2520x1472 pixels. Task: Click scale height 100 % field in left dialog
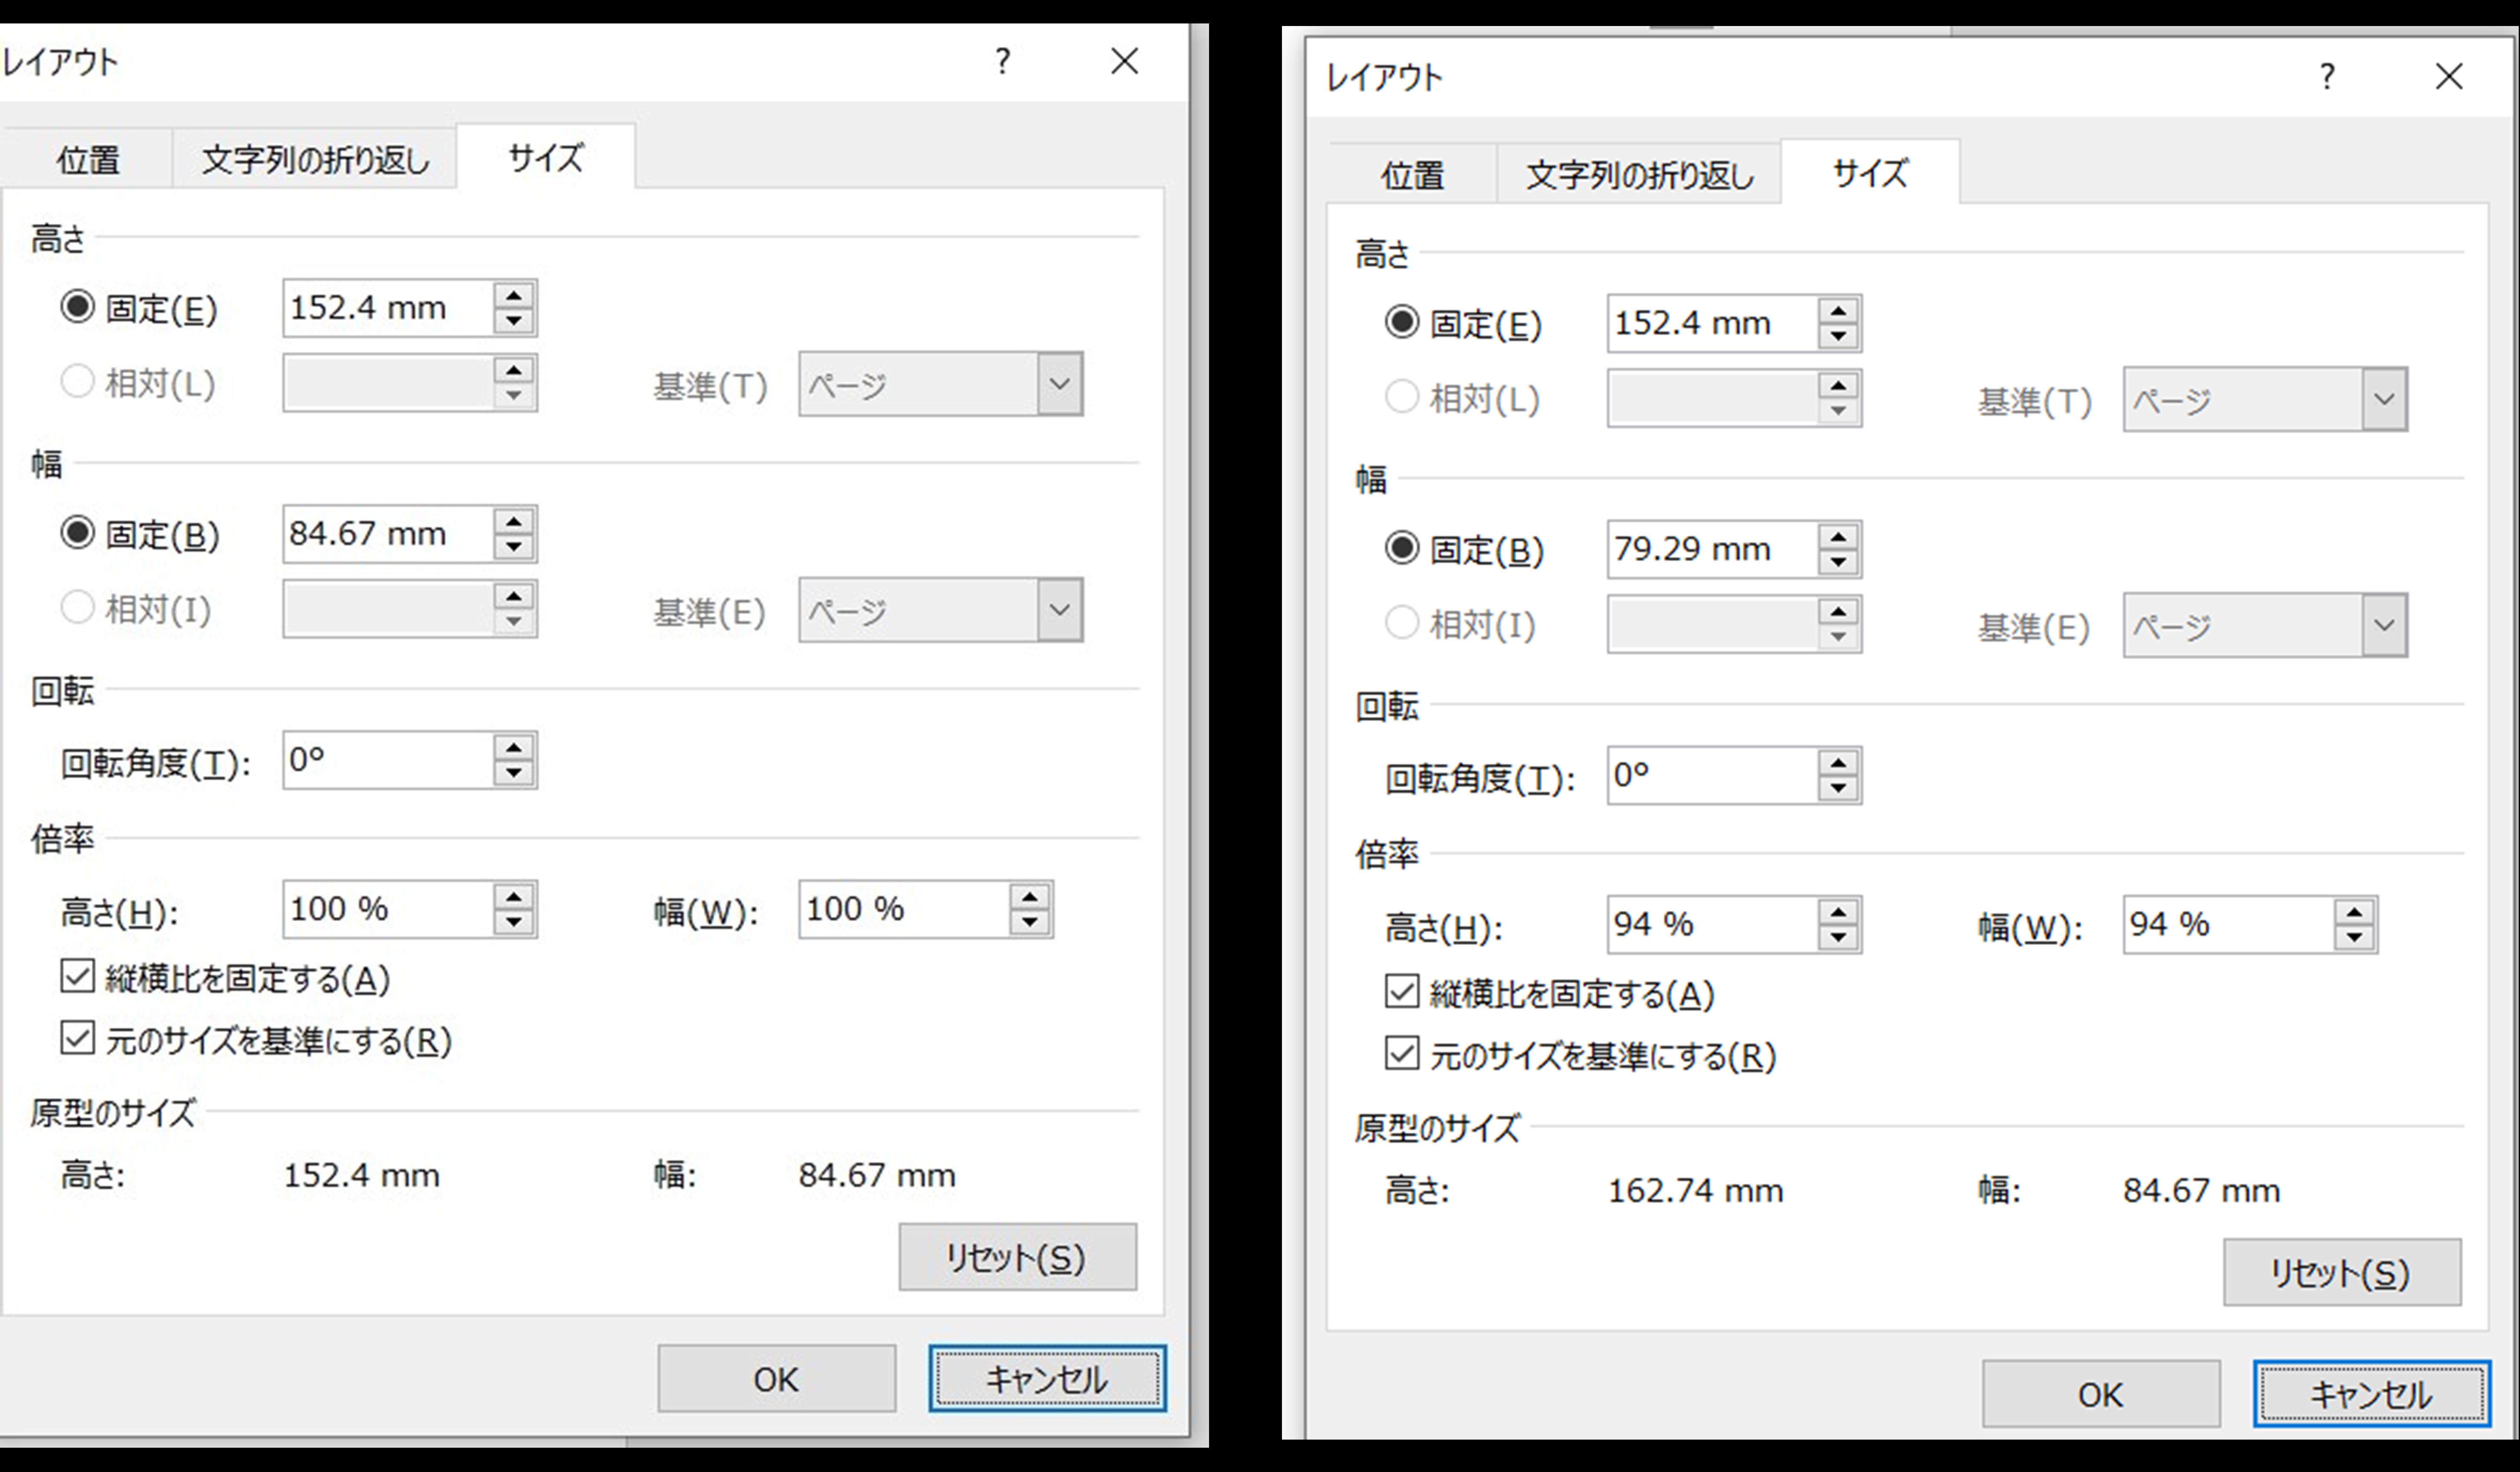click(x=388, y=909)
